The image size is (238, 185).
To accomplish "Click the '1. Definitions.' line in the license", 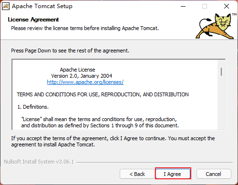I will coord(33,107).
